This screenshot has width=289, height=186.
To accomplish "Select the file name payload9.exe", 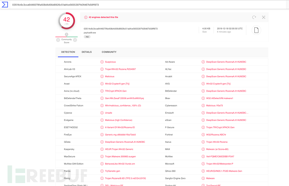I will [90, 33].
